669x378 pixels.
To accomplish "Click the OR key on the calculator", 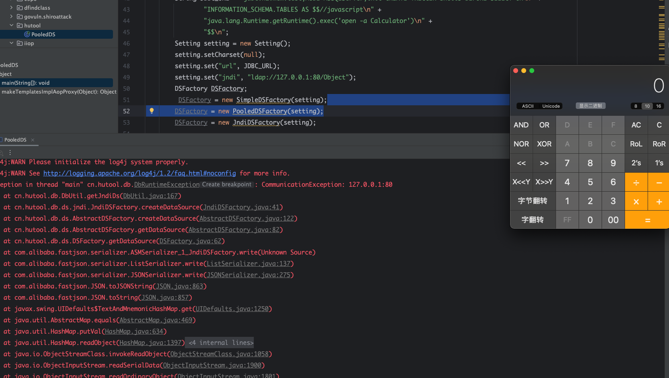I will click(544, 125).
